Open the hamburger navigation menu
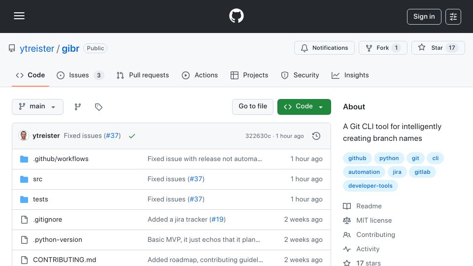Screen dimensions: 473x266 (19, 16)
